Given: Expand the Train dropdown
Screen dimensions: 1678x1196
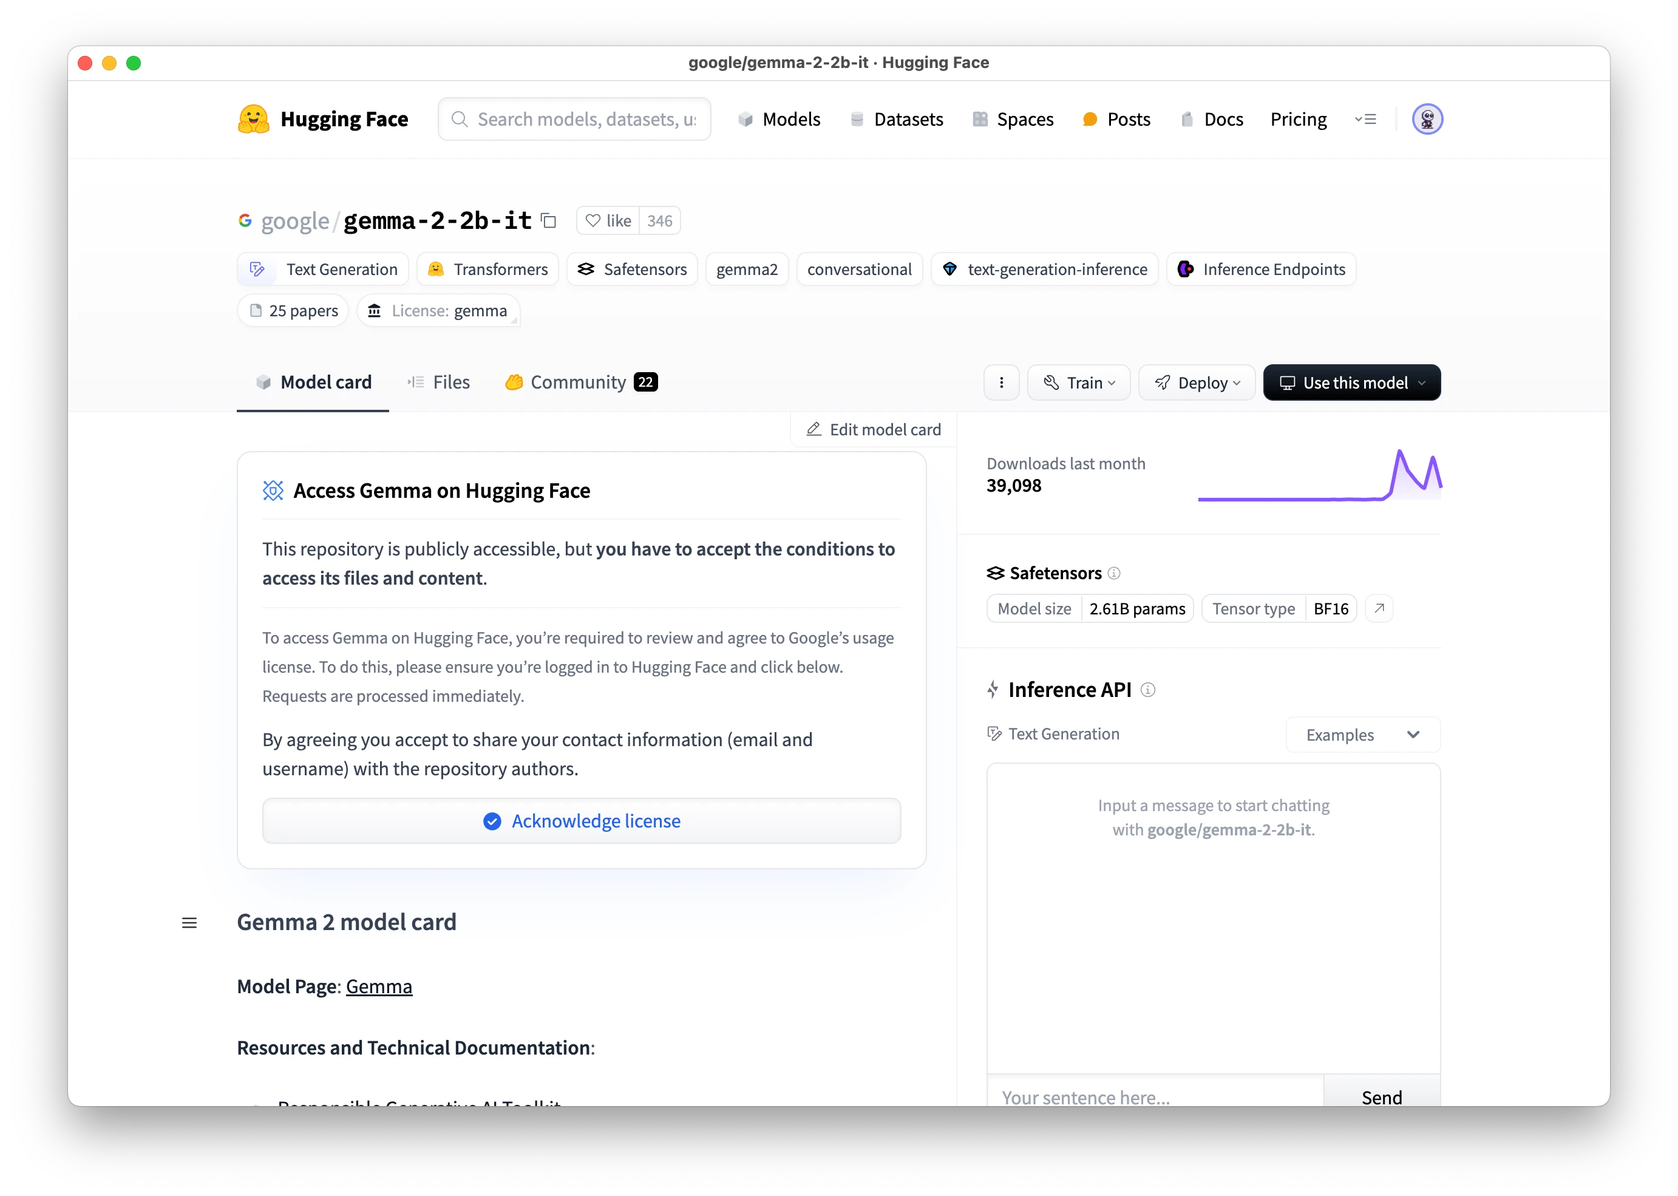Looking at the screenshot, I should click(x=1079, y=382).
